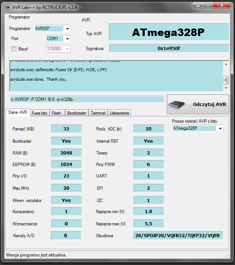Click the RAM (B) value 2048

click(x=67, y=153)
